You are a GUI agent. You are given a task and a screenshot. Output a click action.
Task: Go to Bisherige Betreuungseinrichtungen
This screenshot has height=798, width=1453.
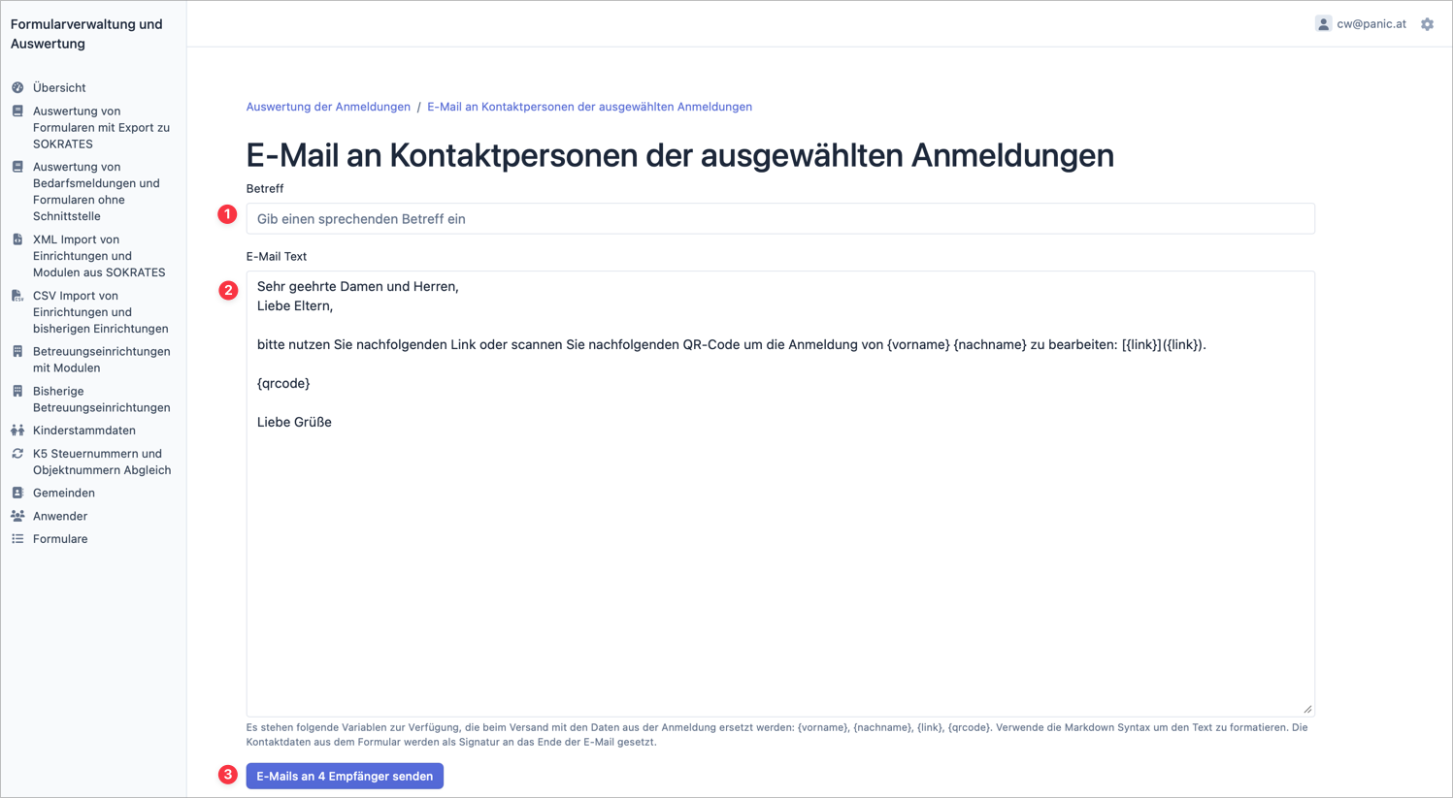click(x=101, y=399)
